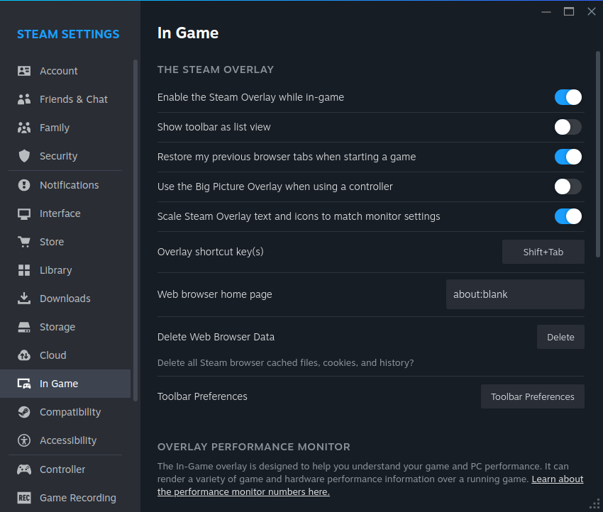Go to Friends & Chat settings
603x512 pixels.
[65, 99]
